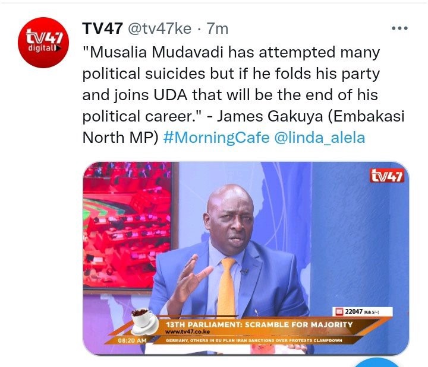Open the @linda_alela mention
This screenshot has width=428, height=367.
pyautogui.click(x=319, y=138)
